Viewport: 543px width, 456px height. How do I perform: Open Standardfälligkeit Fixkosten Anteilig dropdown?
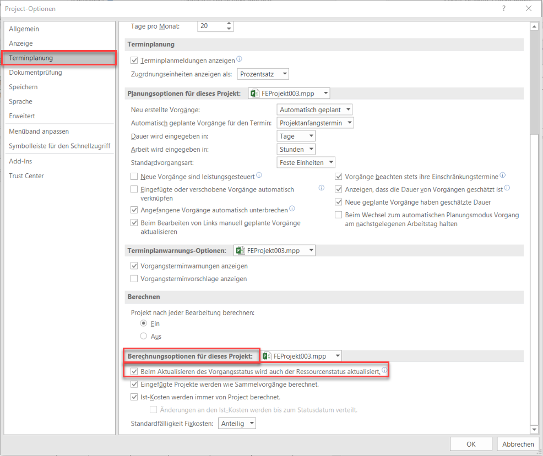[237, 424]
